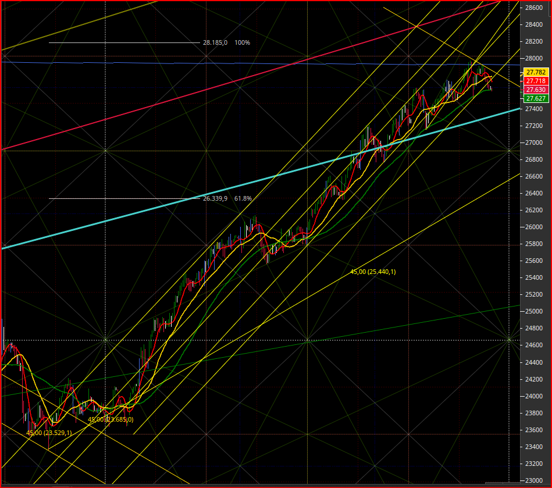Click the green 27.627 price tag
This screenshot has width=552, height=488.
(536, 98)
